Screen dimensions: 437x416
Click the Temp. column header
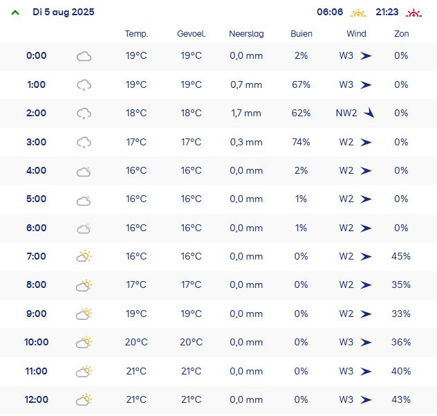[136, 34]
